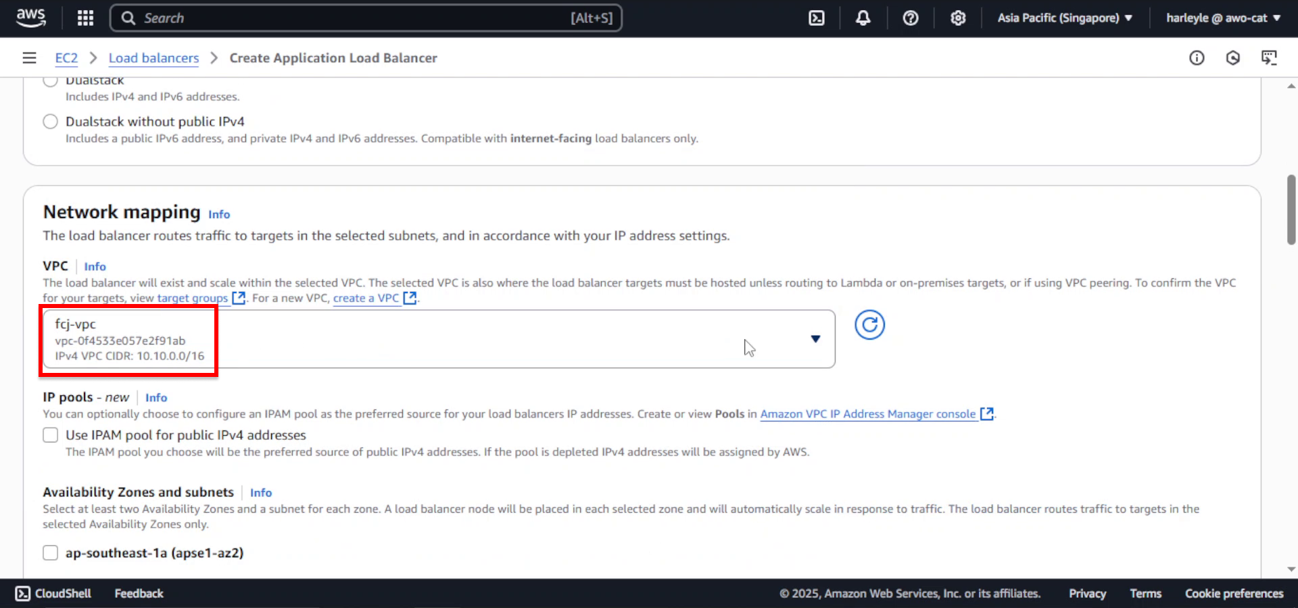The height and width of the screenshot is (608, 1298).
Task: Open the VPC selection dropdown
Action: coord(439,339)
